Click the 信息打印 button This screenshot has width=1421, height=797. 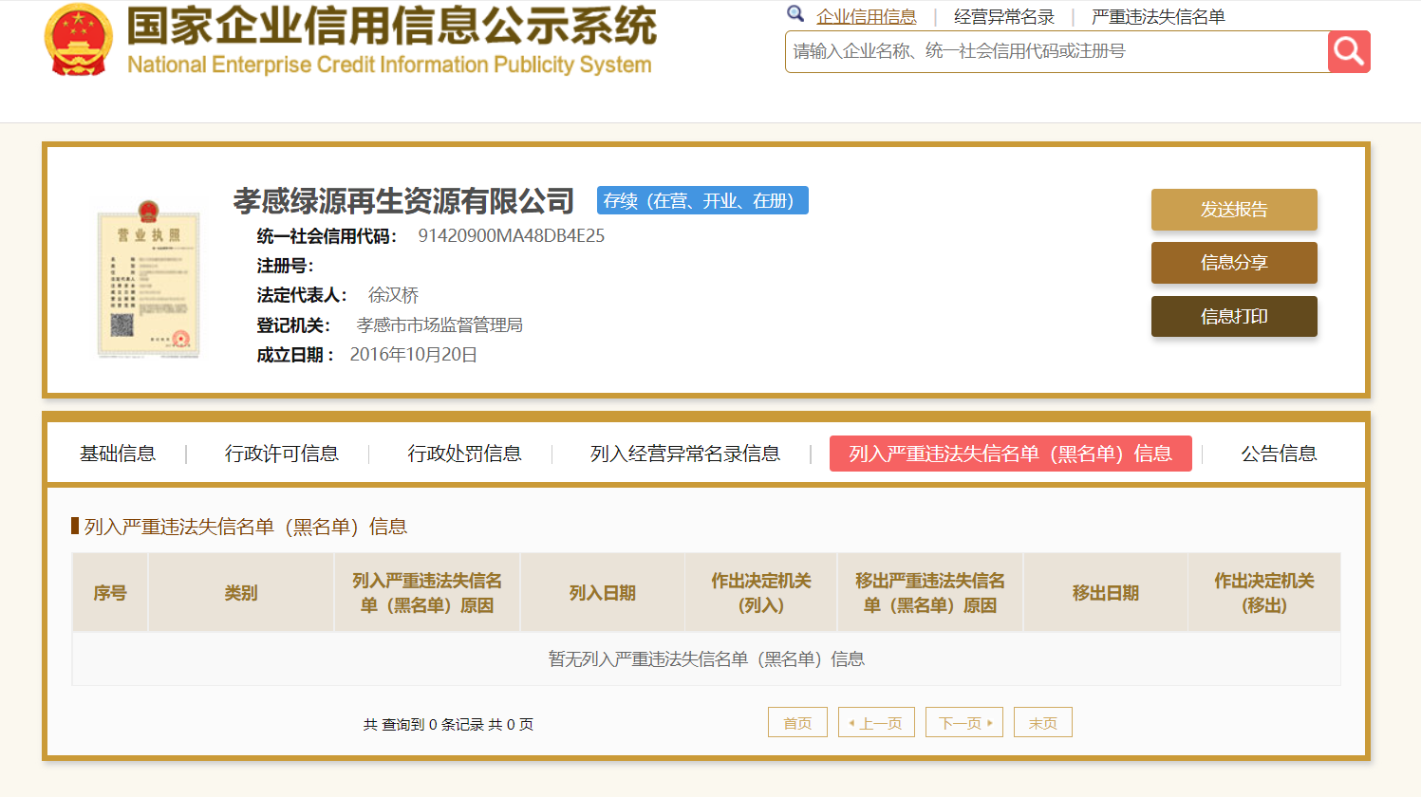pos(1234,317)
